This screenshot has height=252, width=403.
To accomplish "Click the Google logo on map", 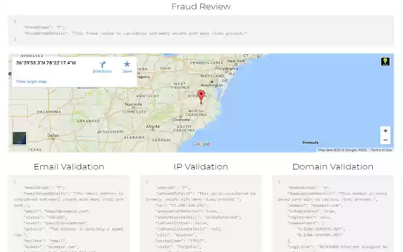I will point(201,144).
